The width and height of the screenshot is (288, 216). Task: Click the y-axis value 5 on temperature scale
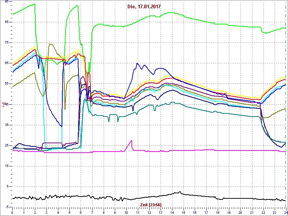(7, 186)
